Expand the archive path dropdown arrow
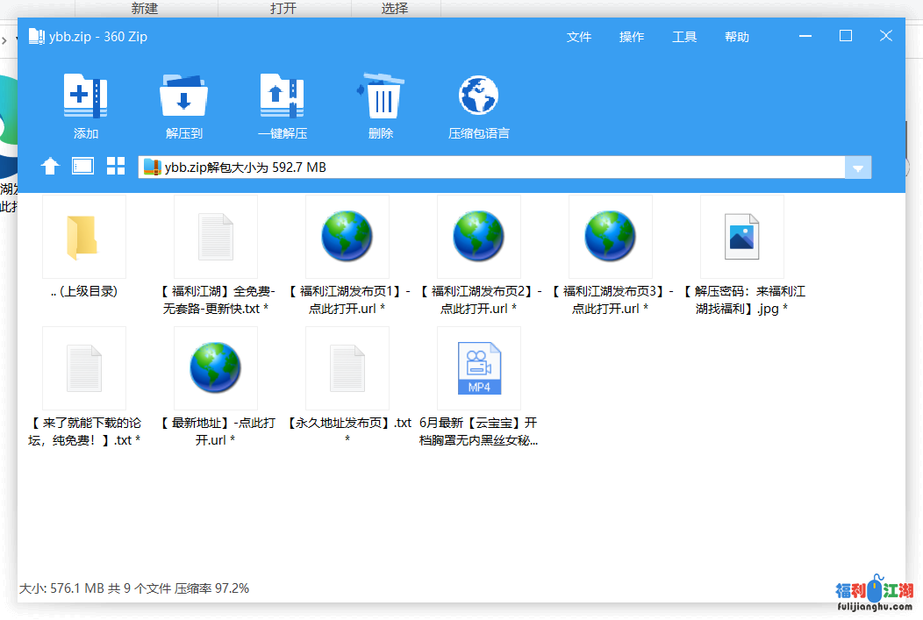 click(857, 167)
